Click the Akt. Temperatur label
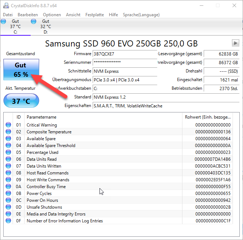 pos(21,88)
